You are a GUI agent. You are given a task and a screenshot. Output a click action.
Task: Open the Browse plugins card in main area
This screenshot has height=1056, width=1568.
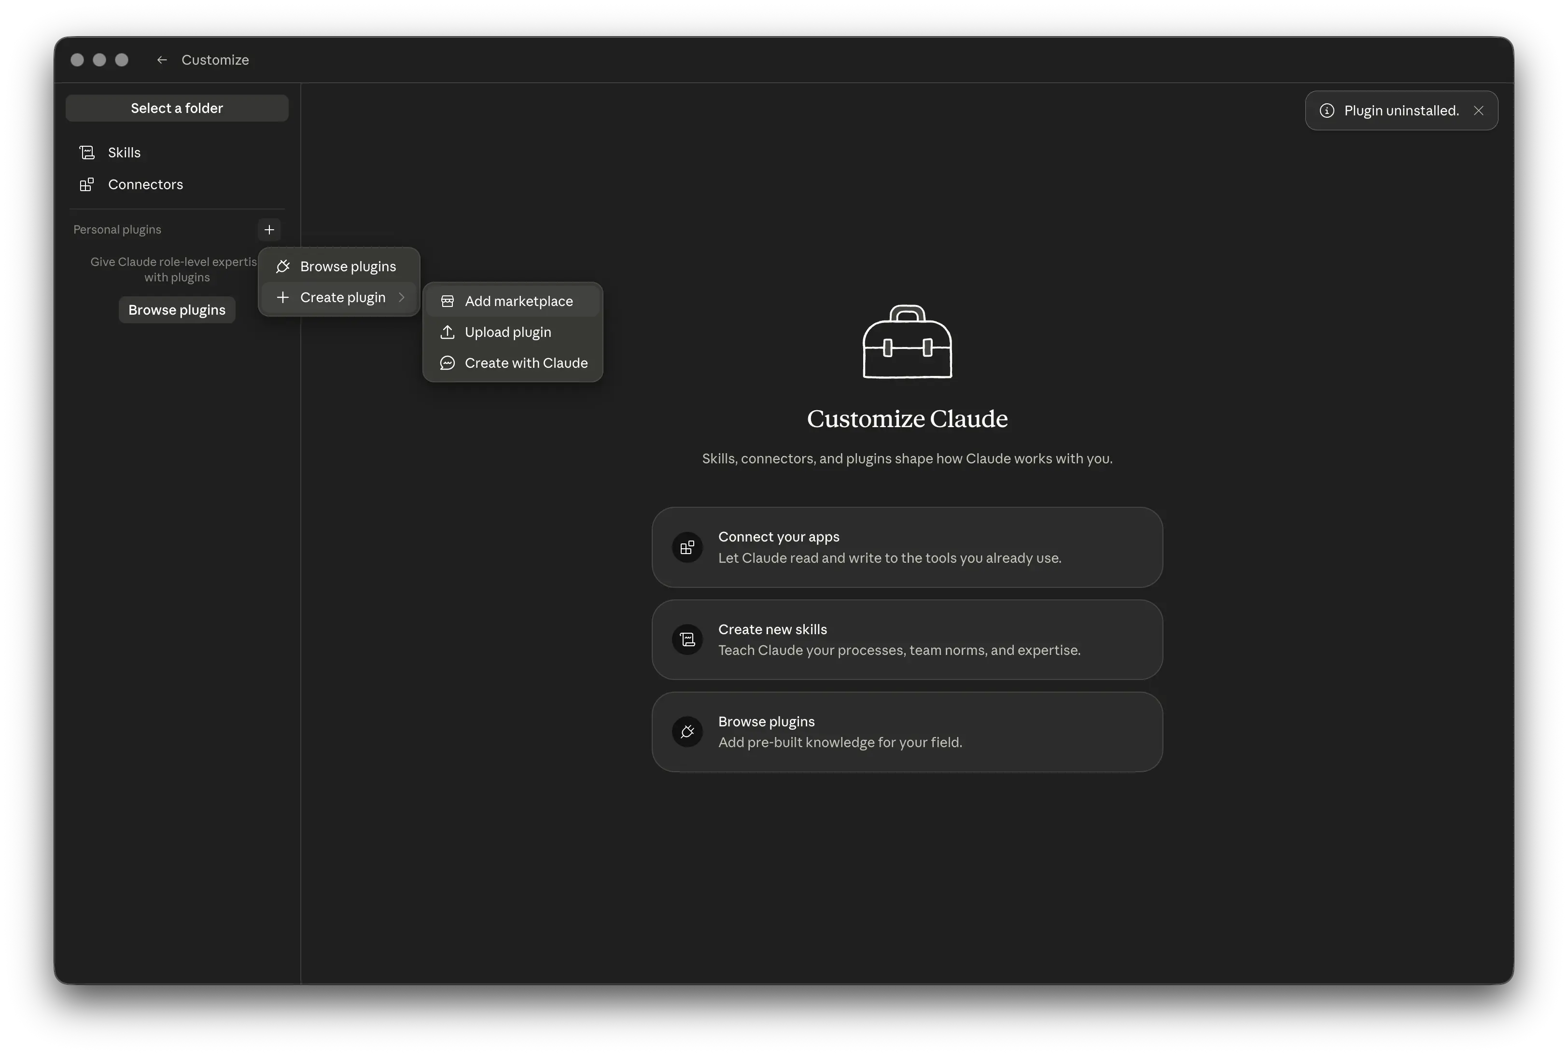tap(907, 732)
